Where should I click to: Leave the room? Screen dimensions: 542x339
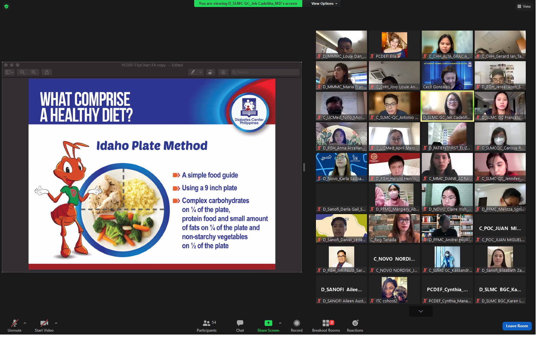pyautogui.click(x=517, y=326)
